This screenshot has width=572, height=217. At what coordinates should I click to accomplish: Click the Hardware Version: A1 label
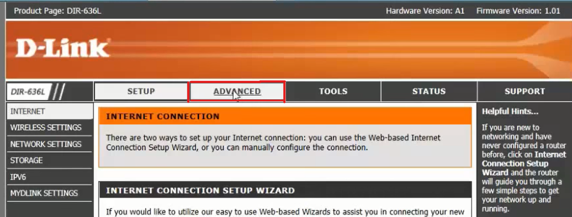tap(425, 11)
